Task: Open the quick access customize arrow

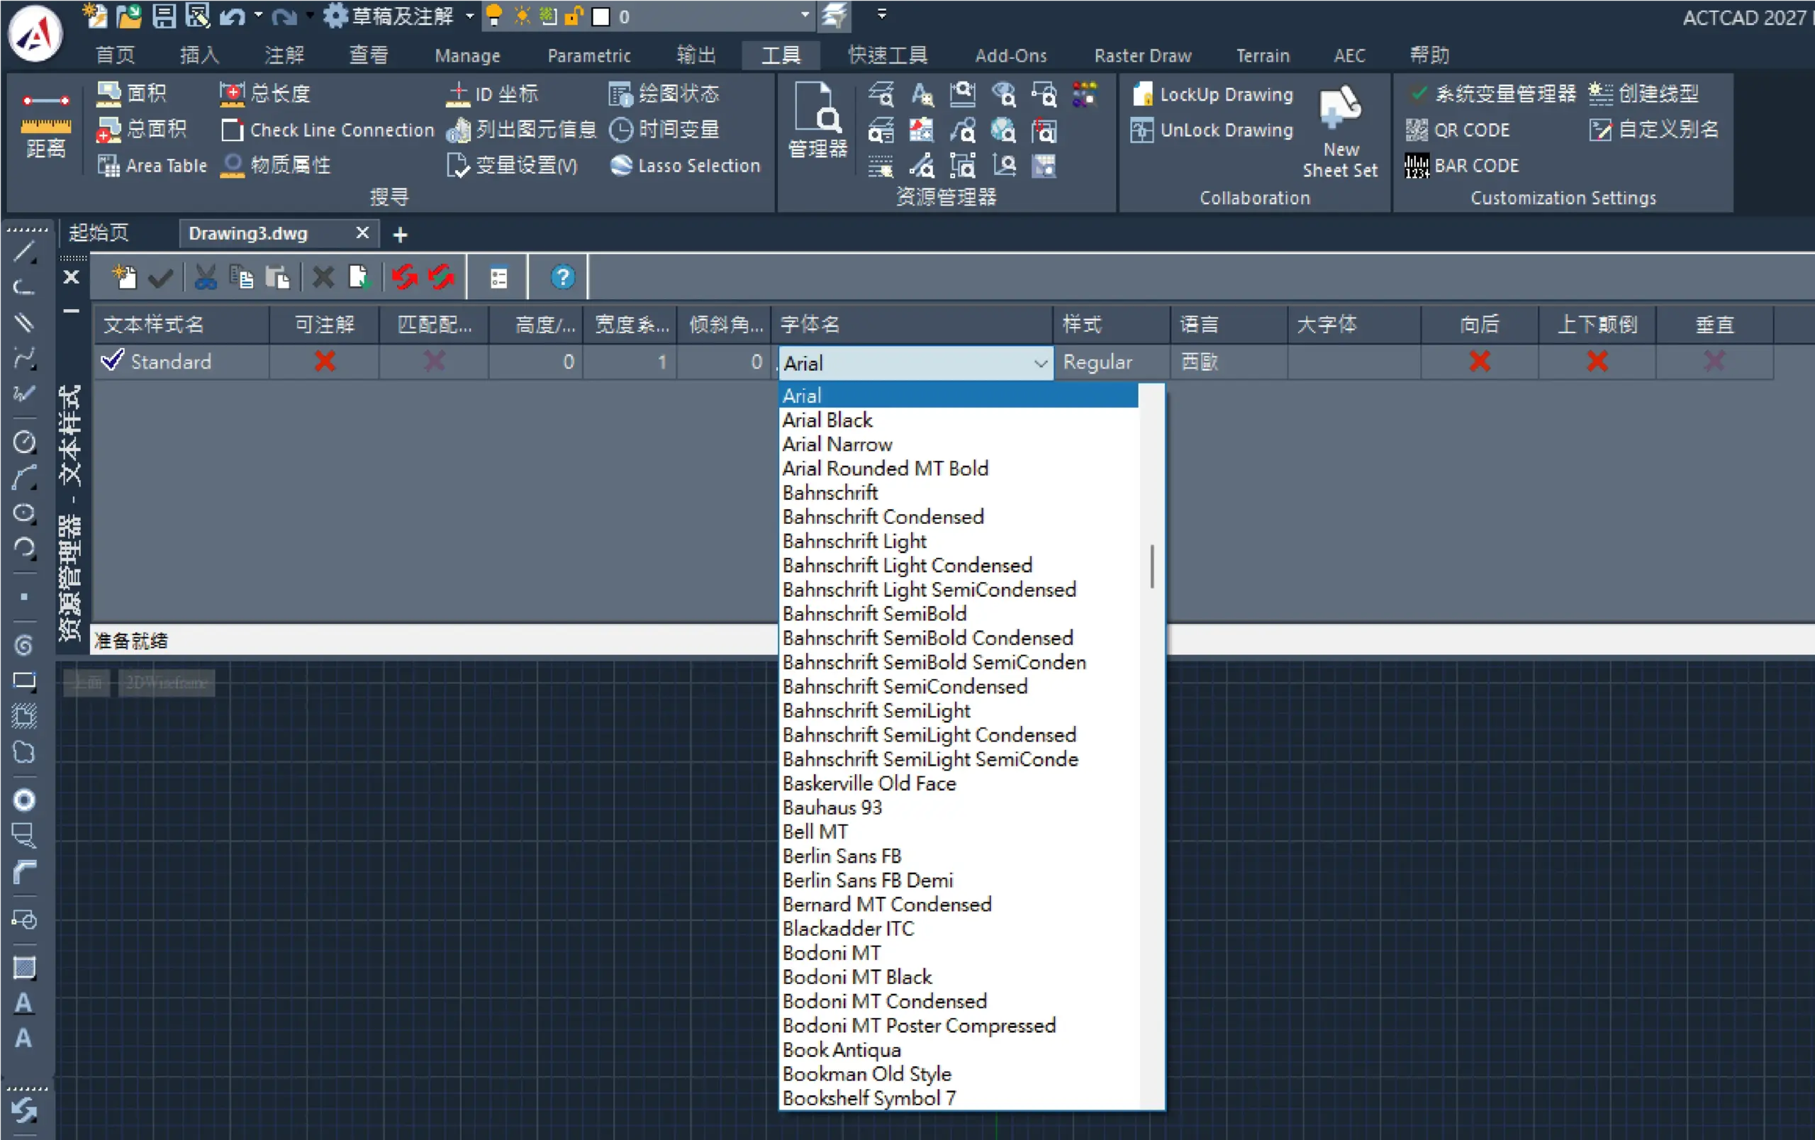Action: [881, 13]
